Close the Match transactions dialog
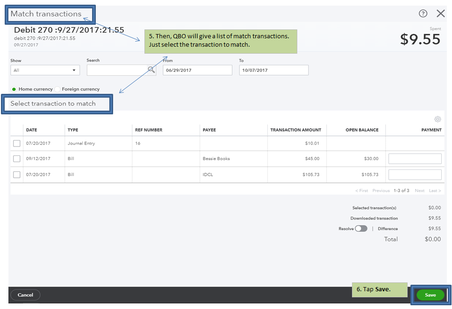452x309 pixels. (x=440, y=14)
